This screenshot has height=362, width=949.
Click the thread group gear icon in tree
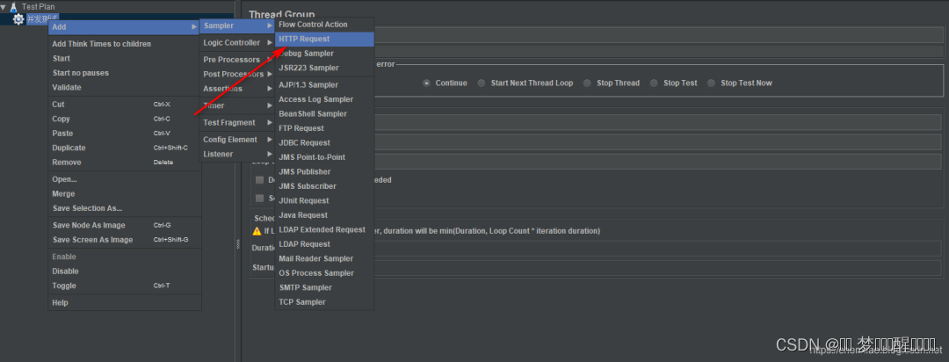[x=18, y=19]
